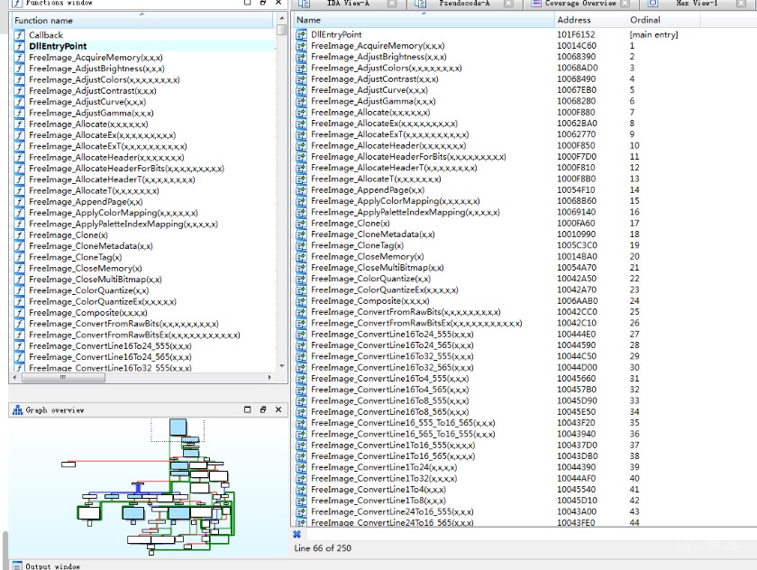
Task: Click the export icon for FreeImage_AcquireMemory, ordinal 1
Action: tap(302, 46)
